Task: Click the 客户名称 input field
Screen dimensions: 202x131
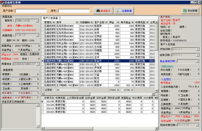Action: (31, 11)
